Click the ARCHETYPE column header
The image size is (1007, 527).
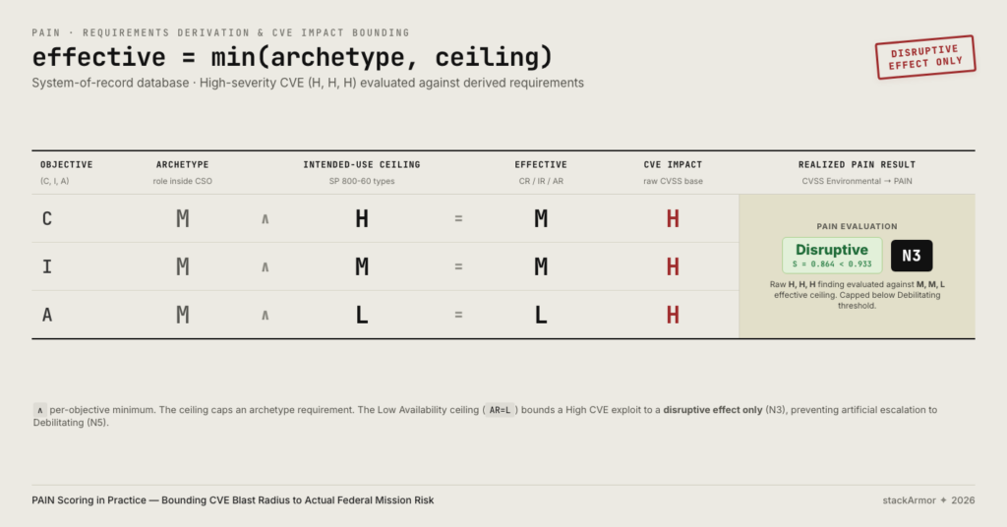[x=182, y=165]
